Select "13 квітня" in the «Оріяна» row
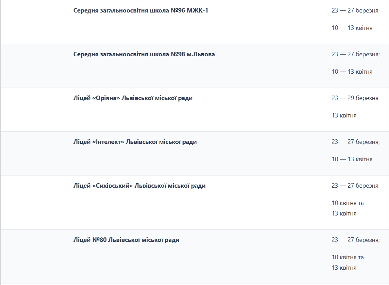The width and height of the screenshot is (389, 285). (344, 115)
